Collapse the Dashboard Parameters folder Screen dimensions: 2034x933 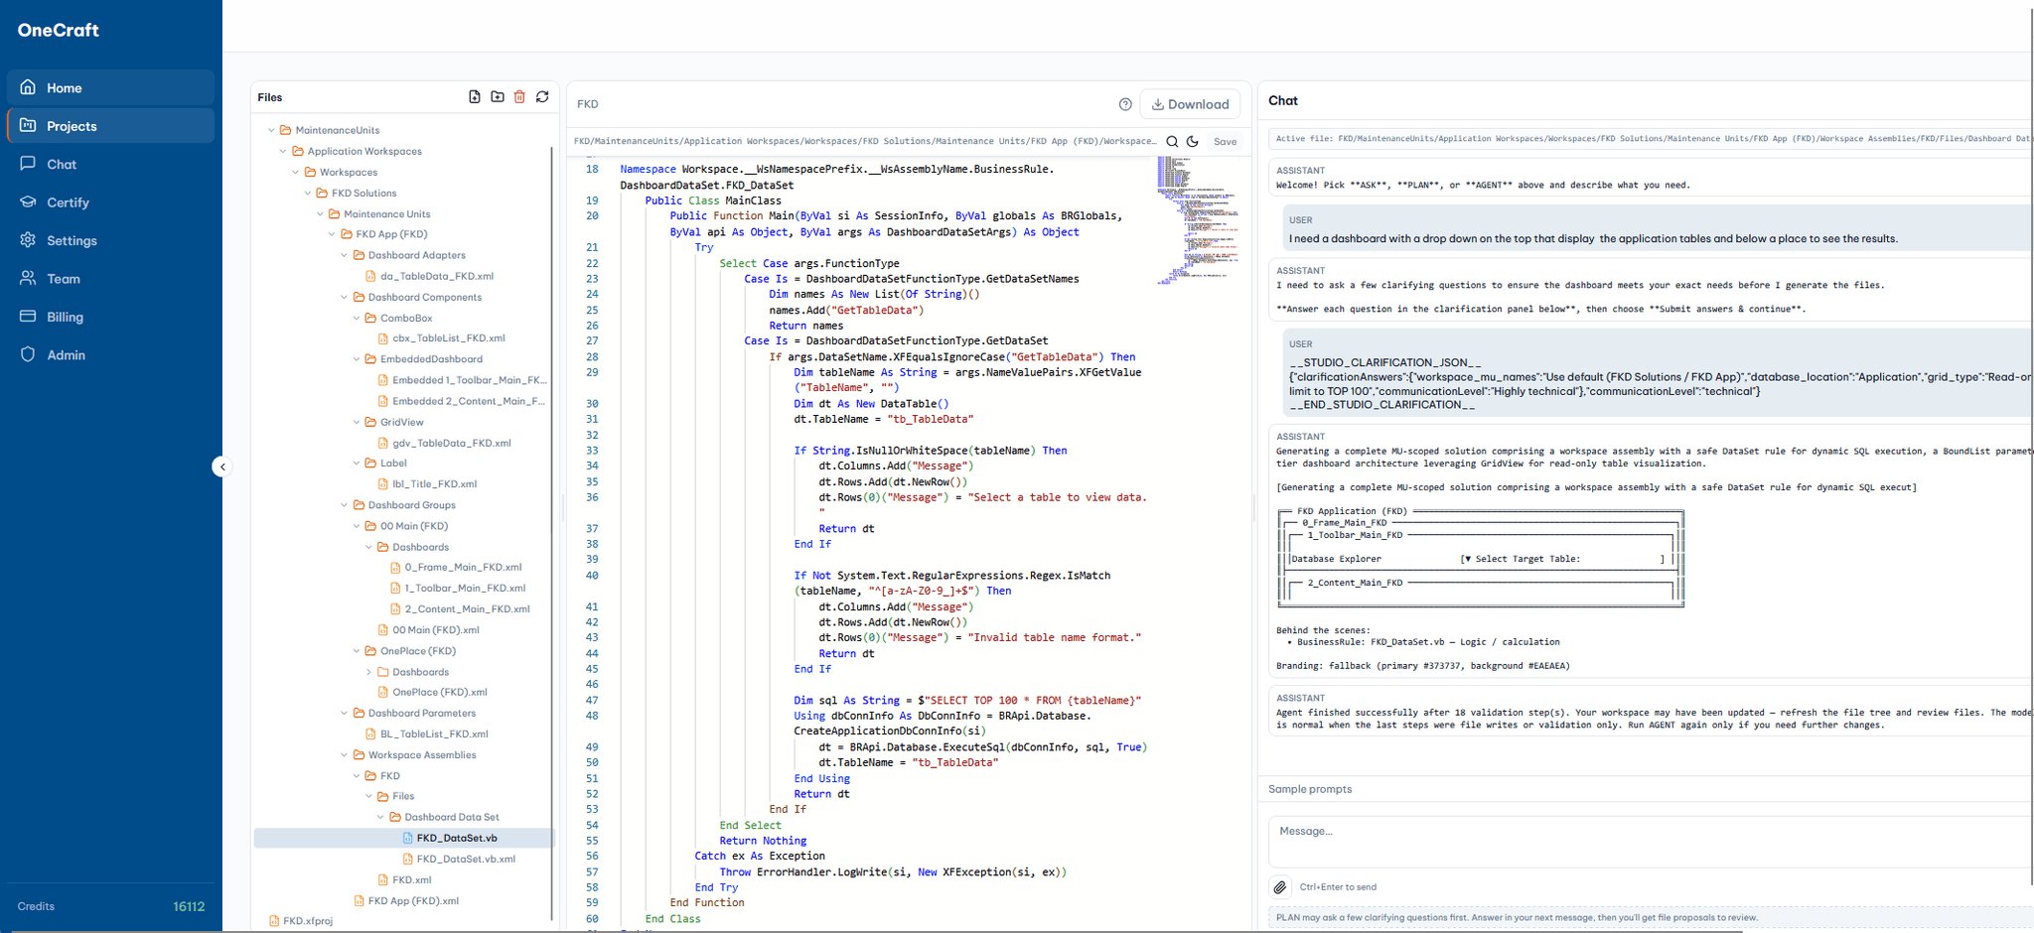click(x=345, y=713)
